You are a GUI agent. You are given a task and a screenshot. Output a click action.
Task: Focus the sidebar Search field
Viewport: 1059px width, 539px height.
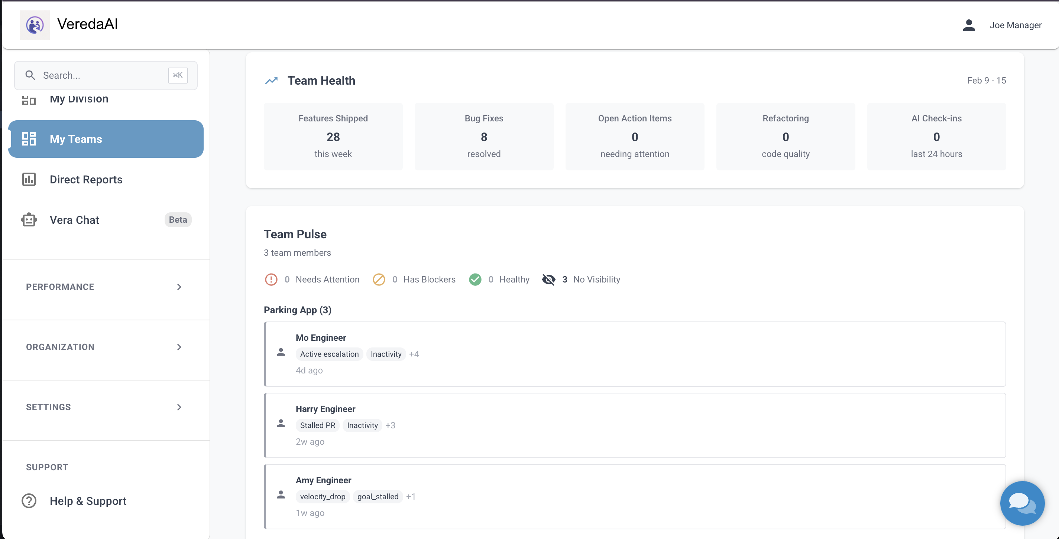(103, 75)
